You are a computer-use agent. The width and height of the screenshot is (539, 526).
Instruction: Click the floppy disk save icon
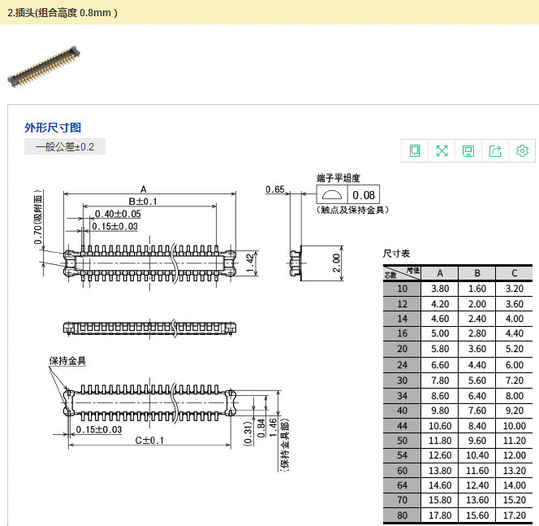[468, 150]
